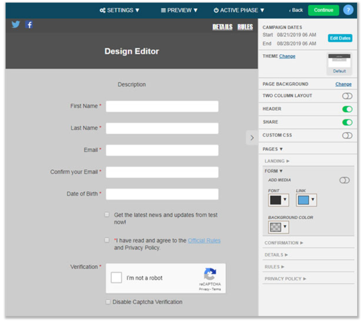Check the agree to Official Rules checkbox
Image resolution: width=364 pixels, height=322 pixels.
[x=107, y=240]
